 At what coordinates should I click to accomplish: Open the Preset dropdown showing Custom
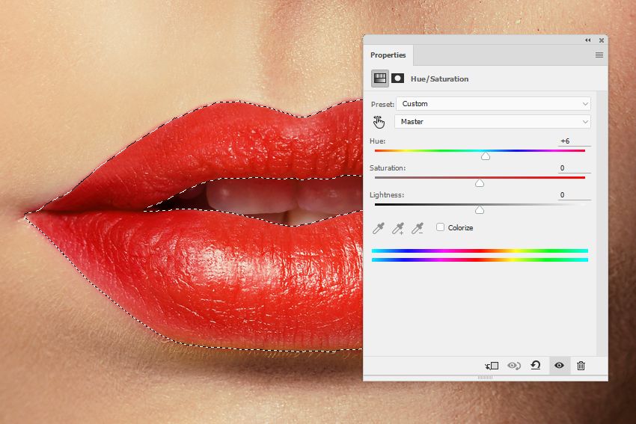point(493,104)
